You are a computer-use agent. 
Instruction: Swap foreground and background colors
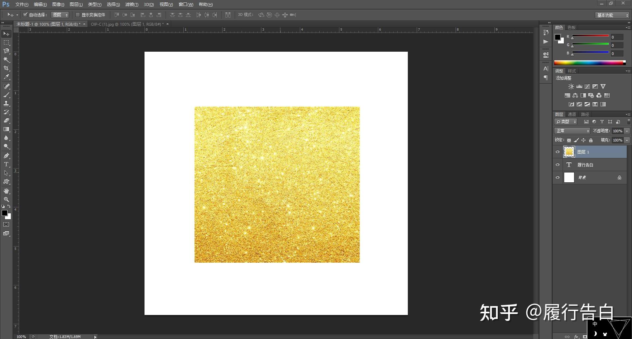tap(9, 206)
